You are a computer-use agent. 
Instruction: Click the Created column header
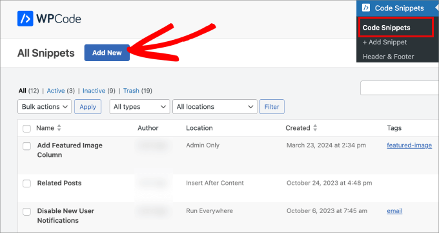[298, 128]
